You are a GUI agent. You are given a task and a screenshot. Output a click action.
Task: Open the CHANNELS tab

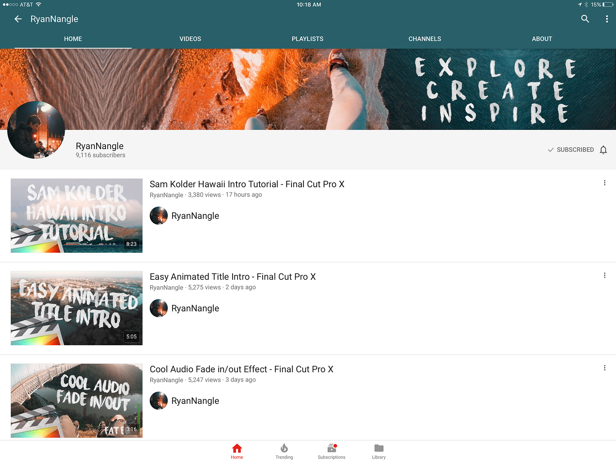pyautogui.click(x=425, y=39)
